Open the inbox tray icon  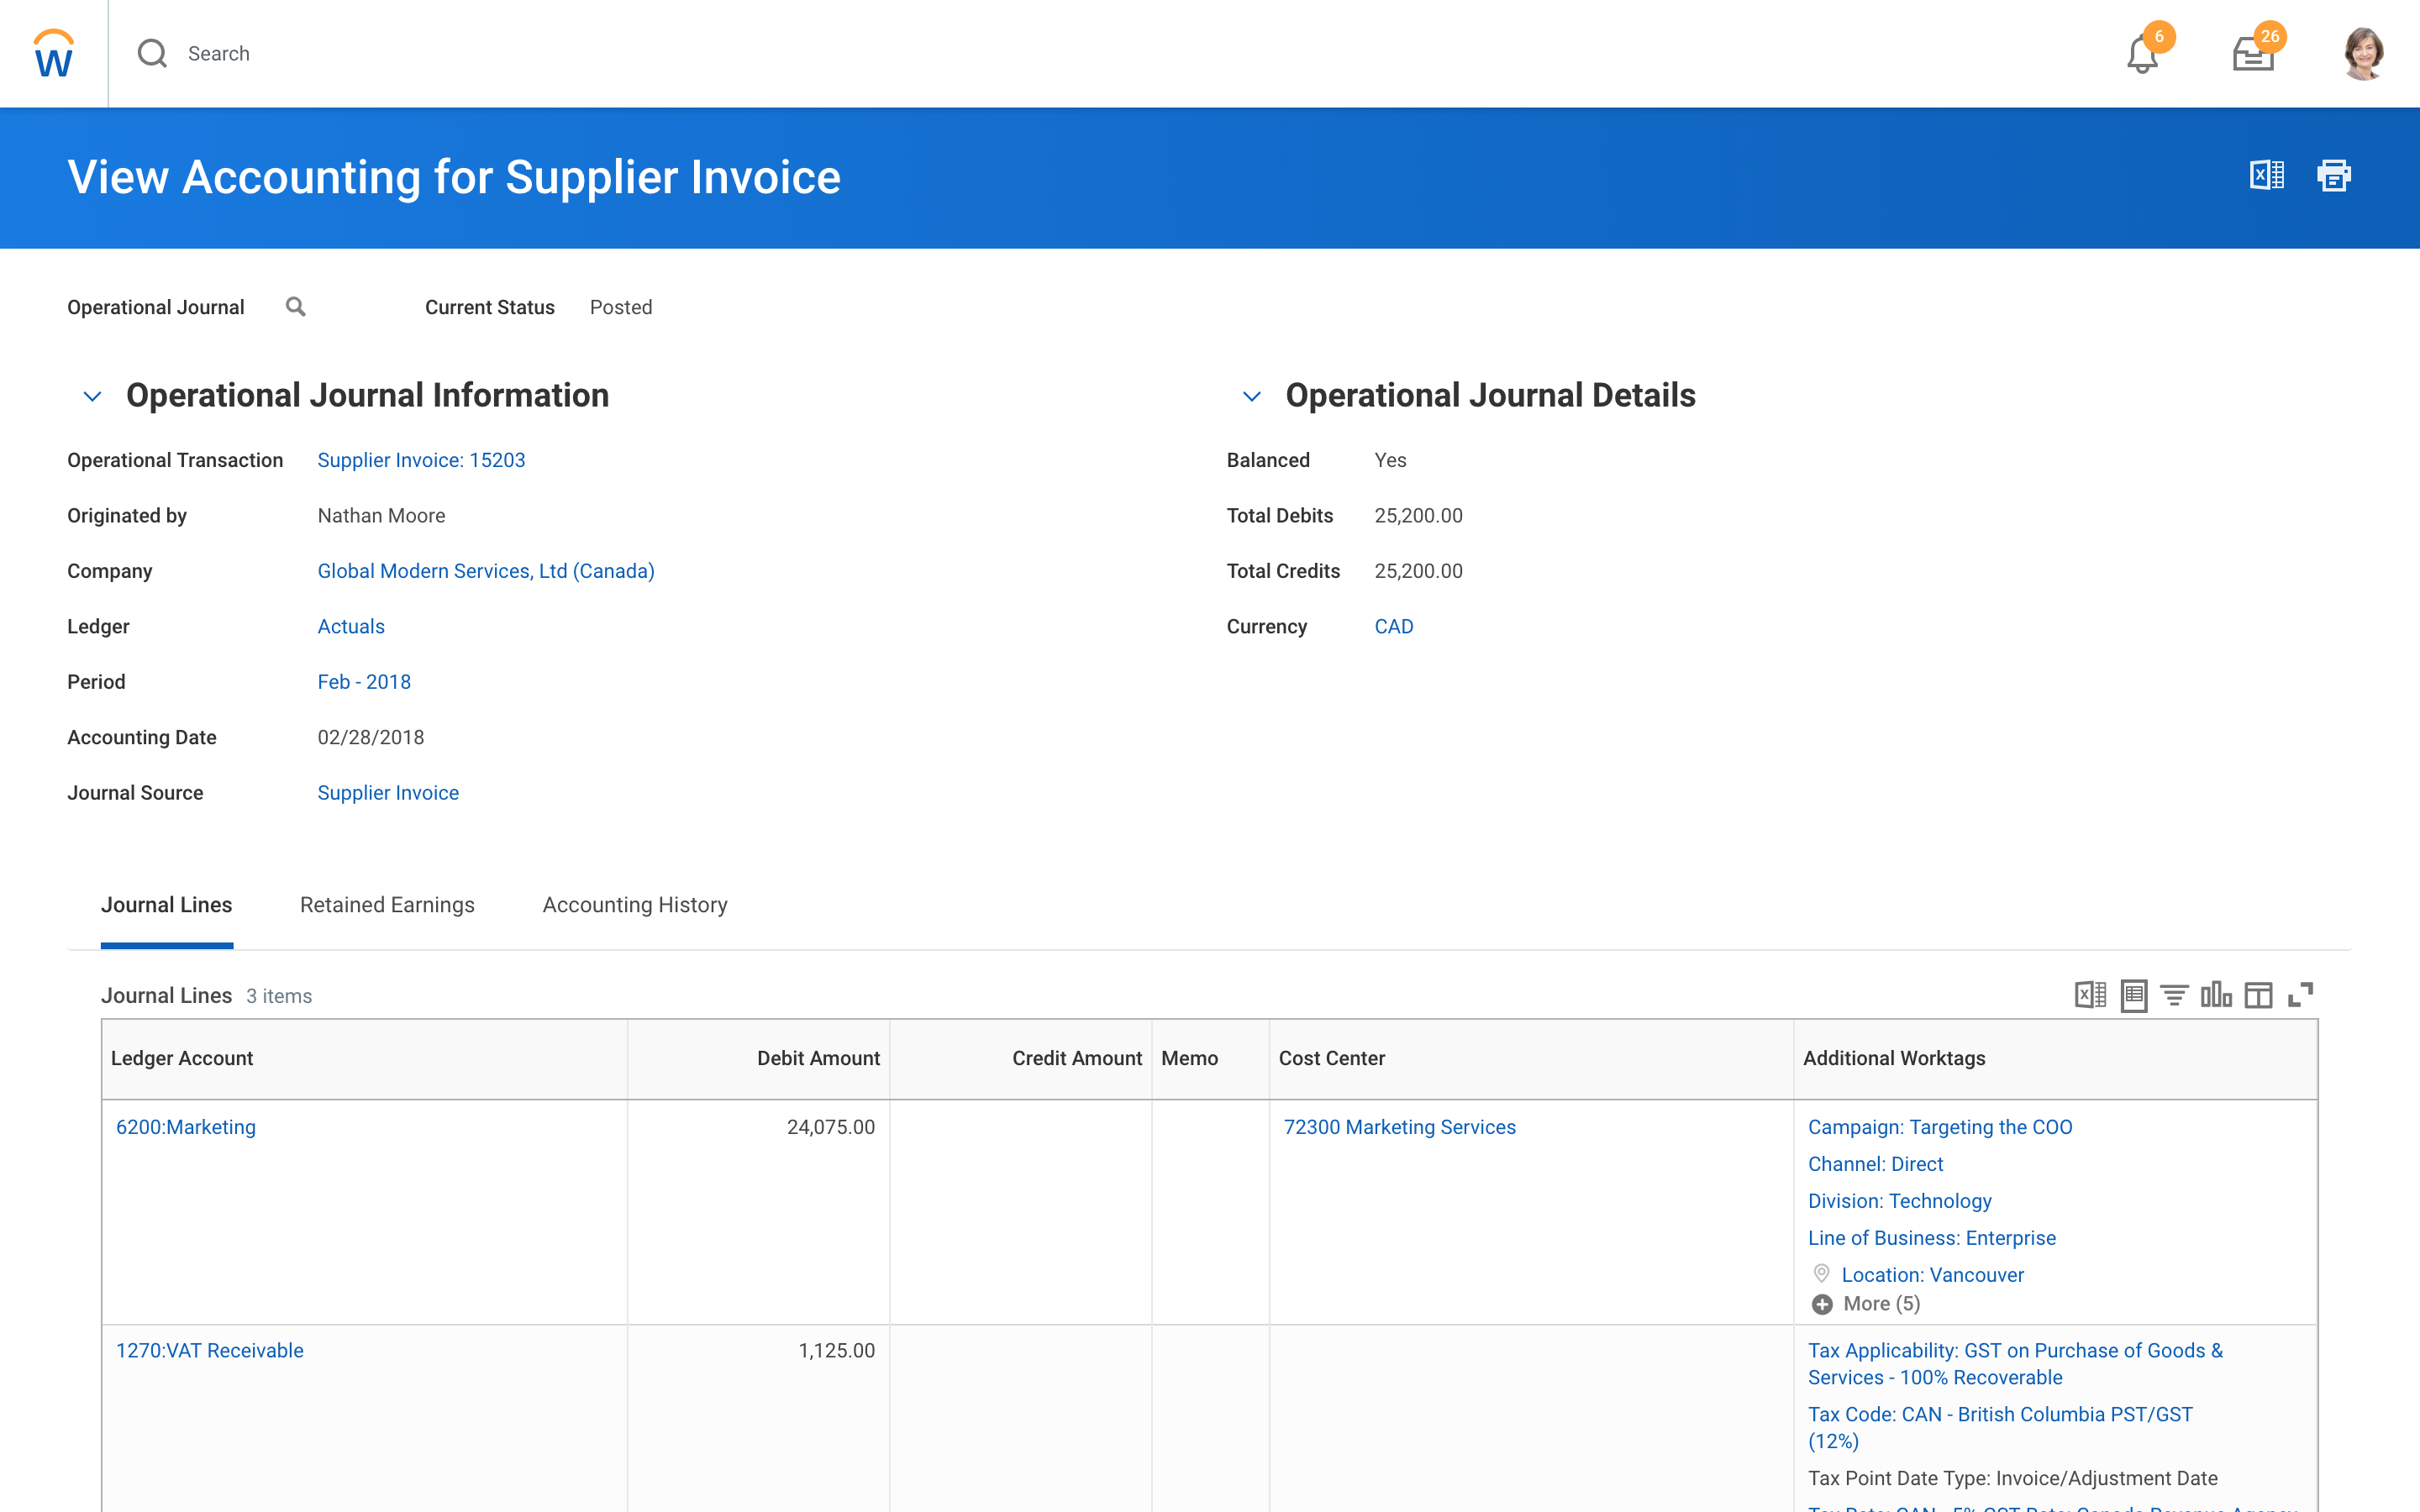[x=2252, y=55]
